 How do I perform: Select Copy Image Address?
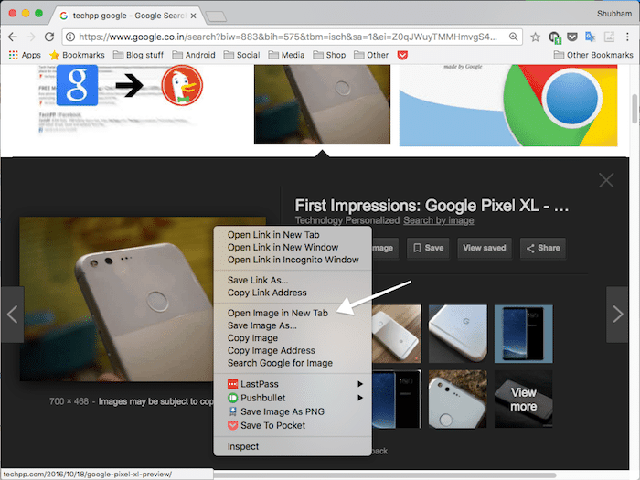click(x=293, y=350)
